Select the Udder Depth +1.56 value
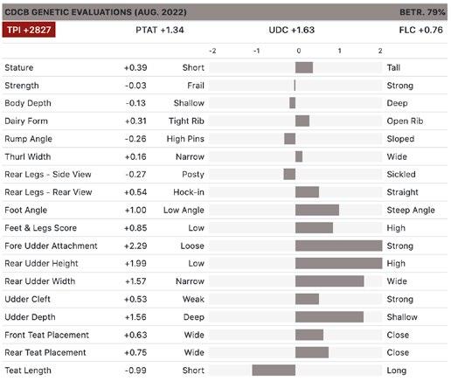 pos(135,317)
